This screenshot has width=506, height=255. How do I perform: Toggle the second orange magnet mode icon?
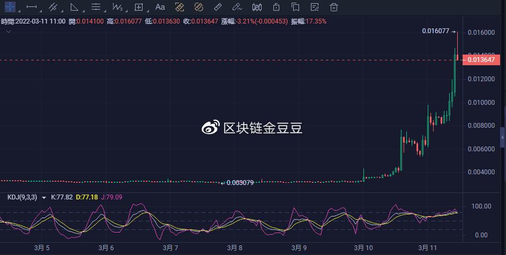coord(198,7)
